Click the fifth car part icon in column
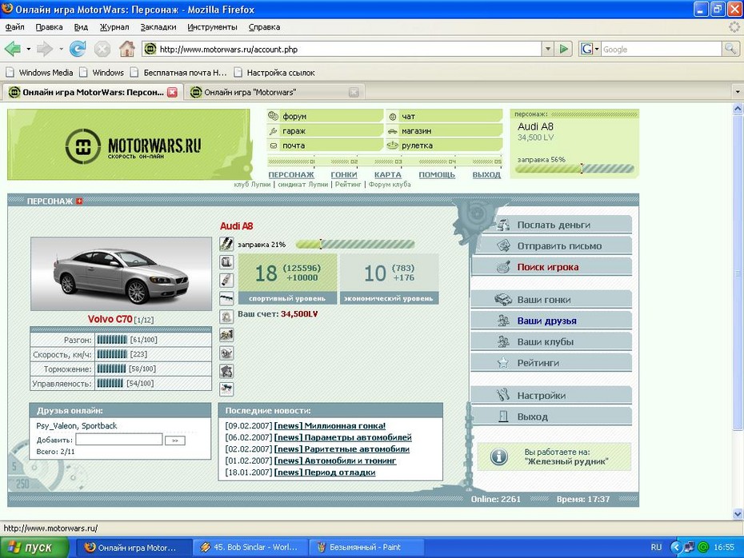Viewport: 744px width, 558px height. (226, 317)
